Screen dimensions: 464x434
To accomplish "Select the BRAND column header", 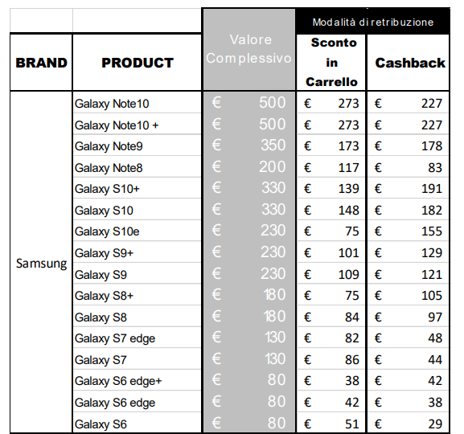I will click(x=41, y=63).
